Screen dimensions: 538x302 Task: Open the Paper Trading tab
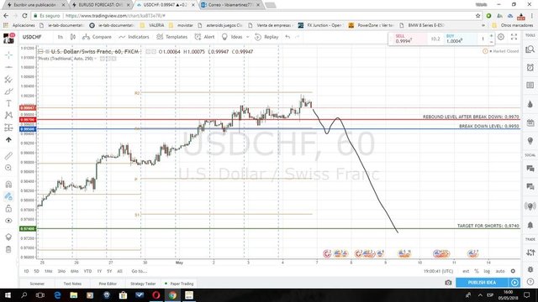179,284
